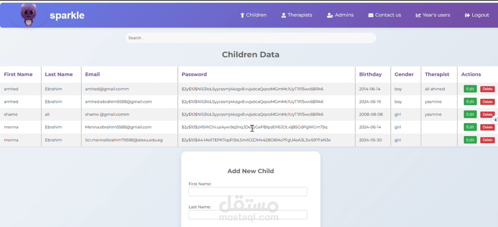The height and width of the screenshot is (227, 498).
Task: Focus the Search field
Action: point(250,38)
